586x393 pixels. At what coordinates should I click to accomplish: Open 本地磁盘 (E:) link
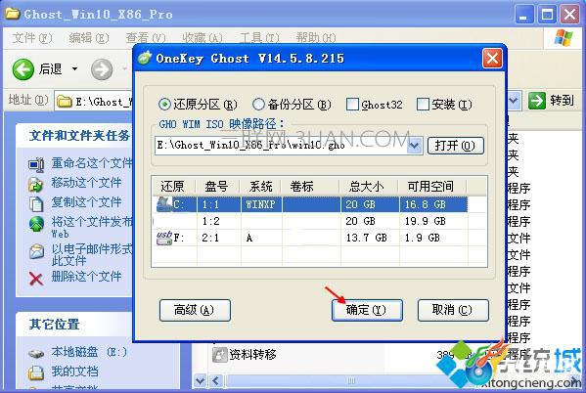click(89, 352)
